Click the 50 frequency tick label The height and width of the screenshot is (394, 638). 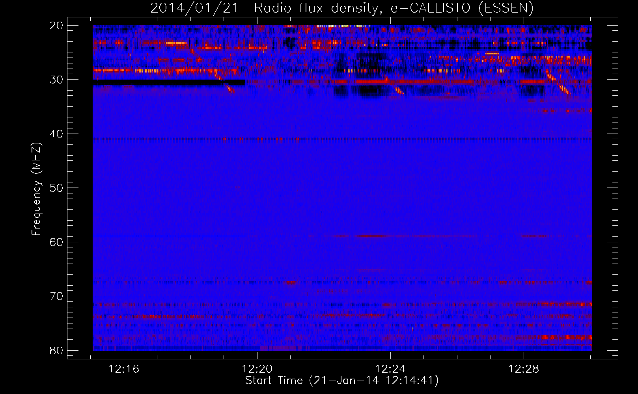[x=56, y=188]
